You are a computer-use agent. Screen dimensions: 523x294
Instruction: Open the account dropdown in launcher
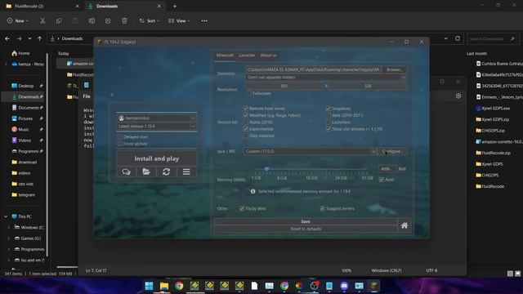click(x=156, y=118)
